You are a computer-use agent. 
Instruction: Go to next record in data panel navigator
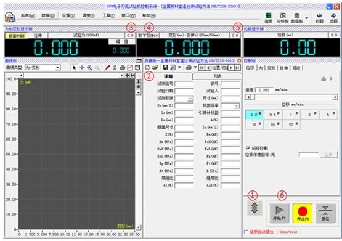coord(231,68)
